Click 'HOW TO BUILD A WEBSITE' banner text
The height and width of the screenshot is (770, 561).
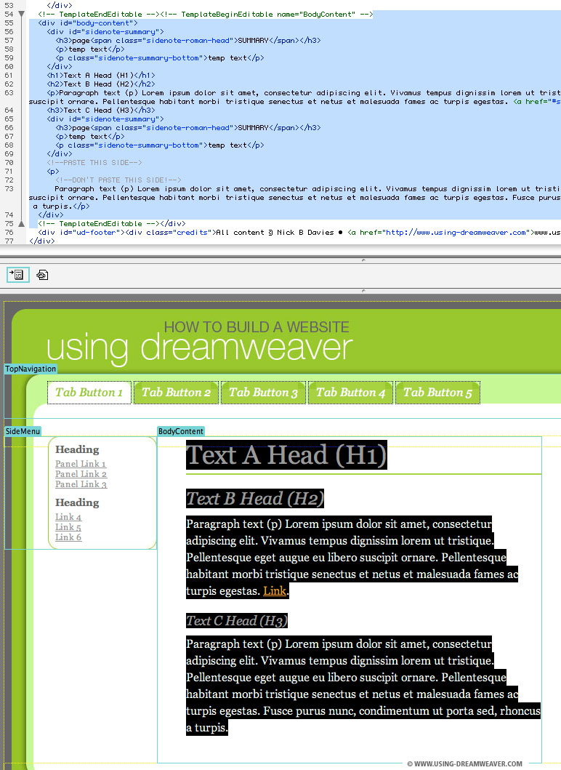coord(257,327)
